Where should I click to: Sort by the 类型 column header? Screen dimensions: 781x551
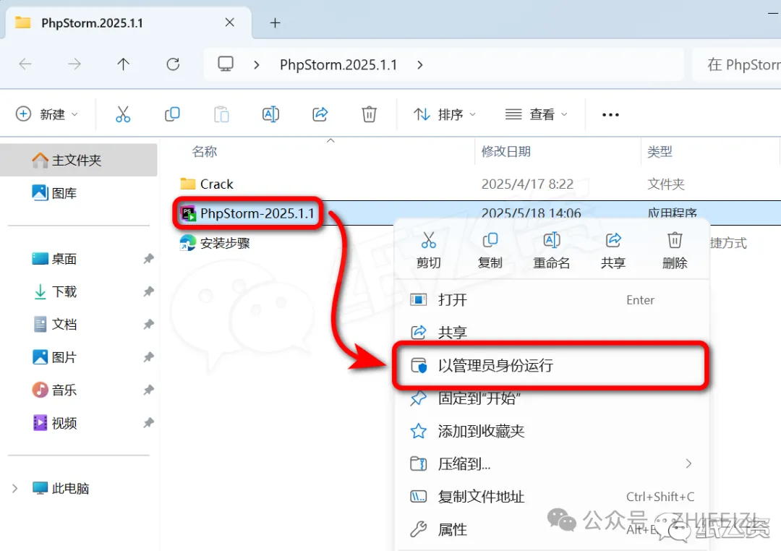click(660, 151)
